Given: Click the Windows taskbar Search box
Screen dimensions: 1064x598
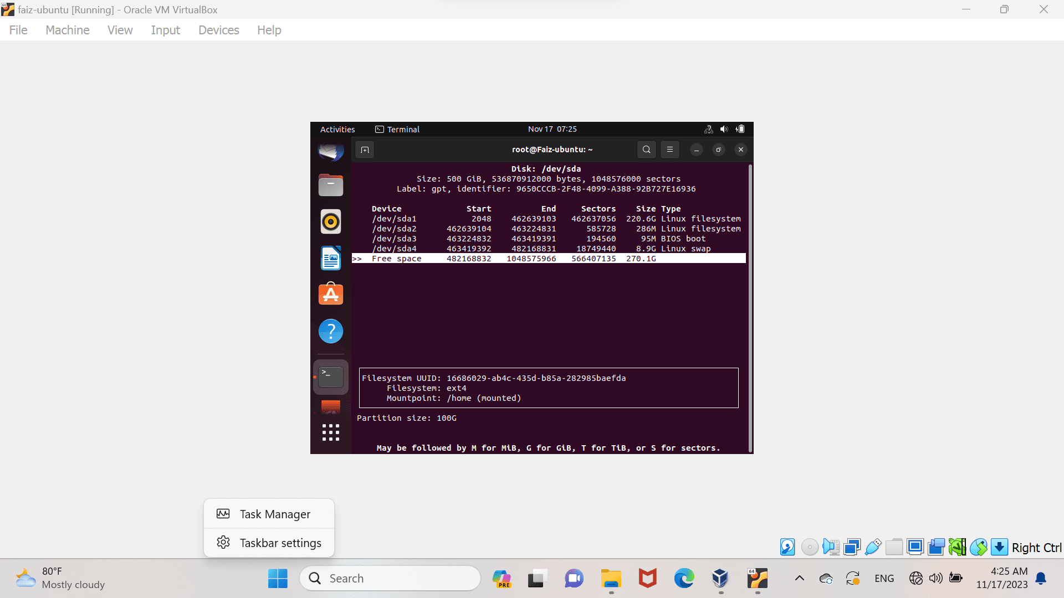Looking at the screenshot, I should 390,579.
